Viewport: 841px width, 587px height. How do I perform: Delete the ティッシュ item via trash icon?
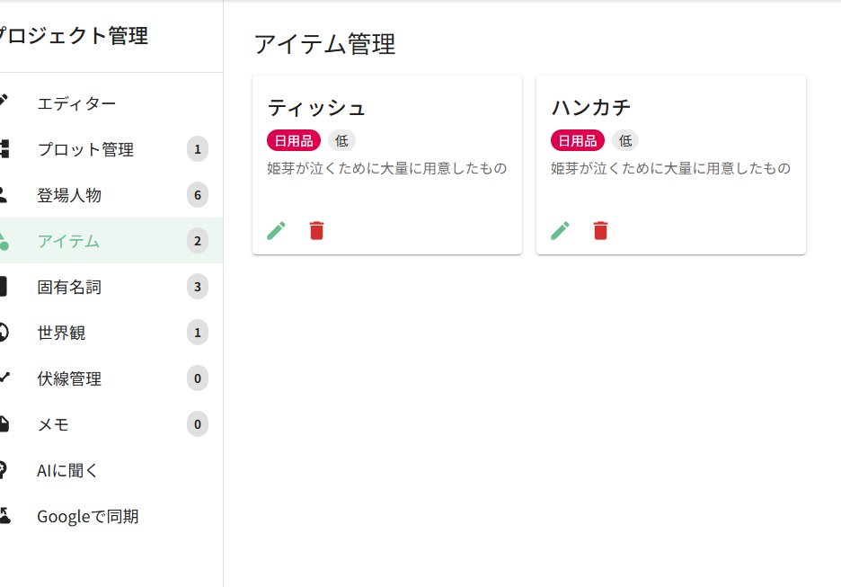coord(316,231)
